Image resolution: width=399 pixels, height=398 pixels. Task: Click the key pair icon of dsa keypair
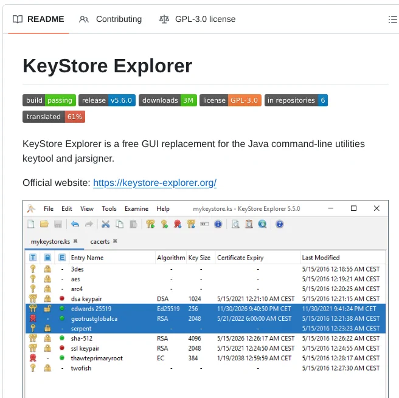33,298
